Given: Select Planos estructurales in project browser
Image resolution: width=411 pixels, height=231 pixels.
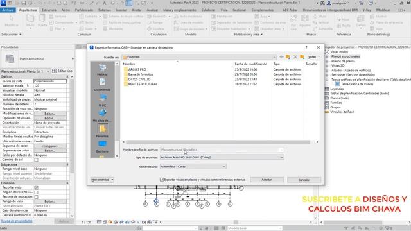Looking at the screenshot, I should click(345, 56).
